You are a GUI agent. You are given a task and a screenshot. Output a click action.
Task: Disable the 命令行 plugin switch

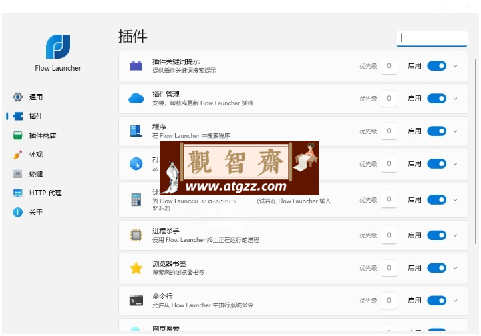point(436,301)
